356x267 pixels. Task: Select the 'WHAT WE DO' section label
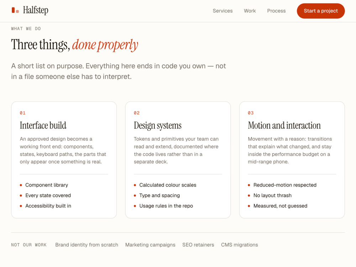point(26,28)
